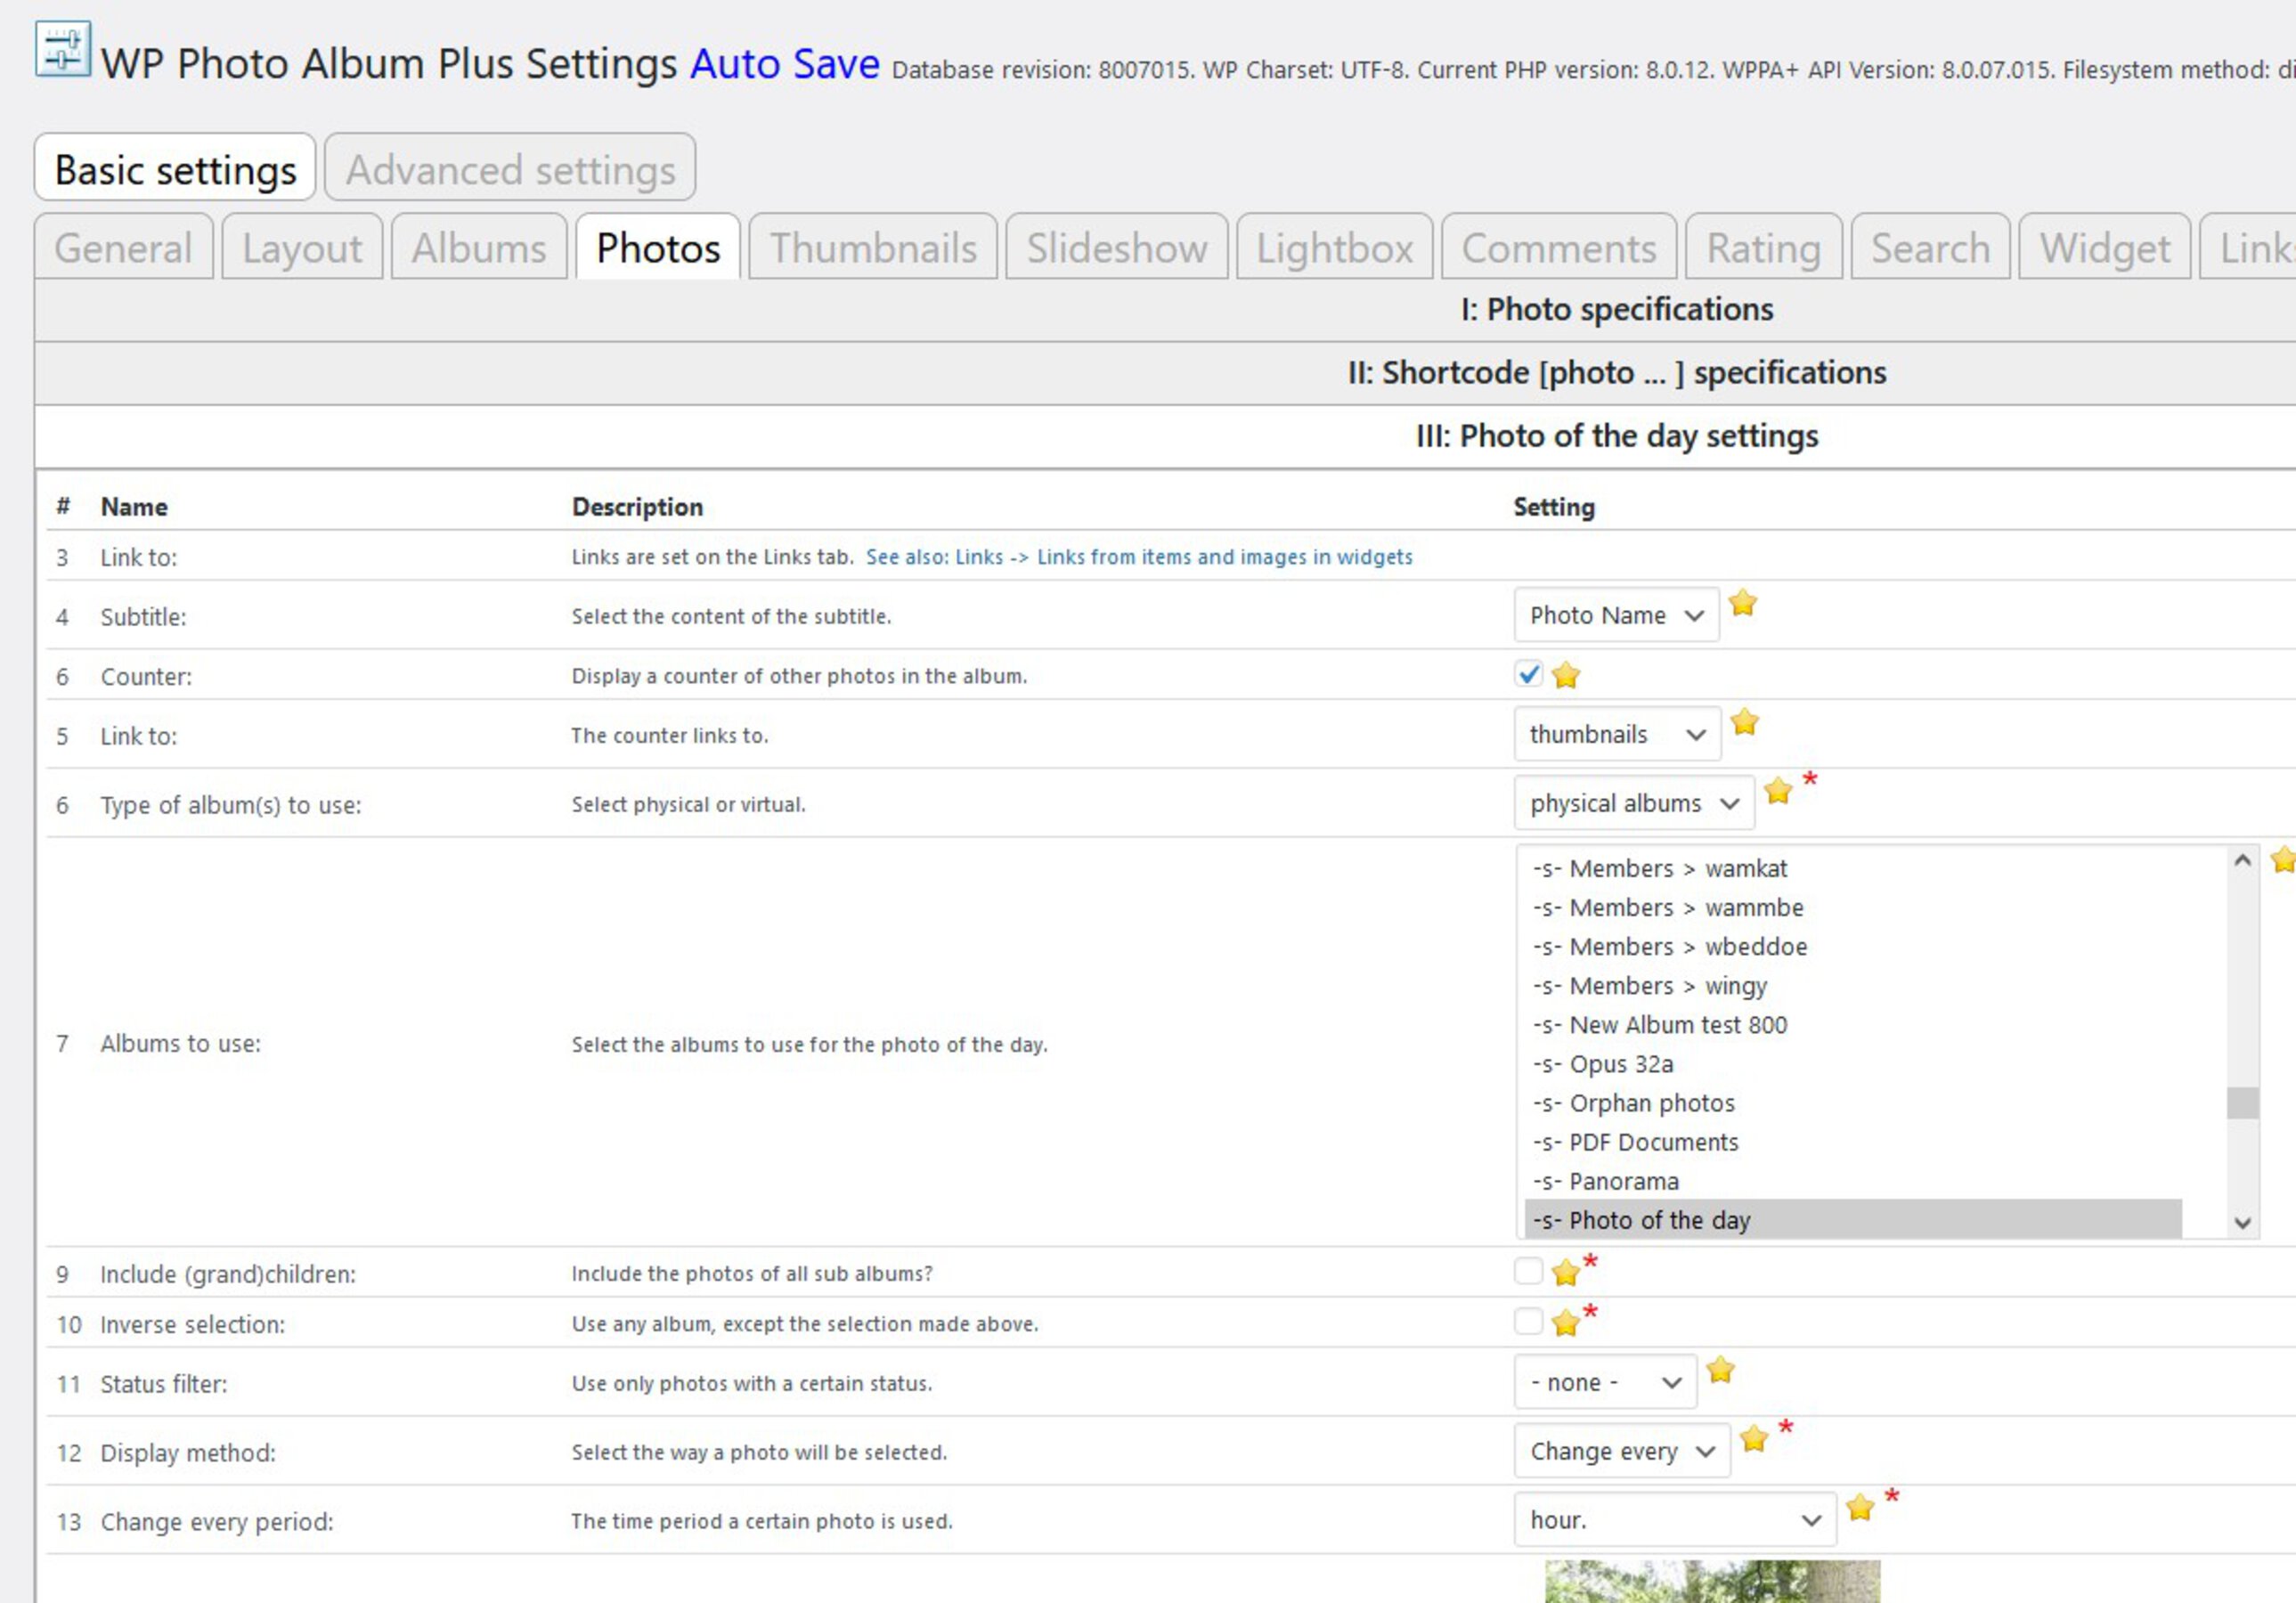Uncheck the Counter checkbox
The image size is (2296, 1603).
pos(1528,674)
